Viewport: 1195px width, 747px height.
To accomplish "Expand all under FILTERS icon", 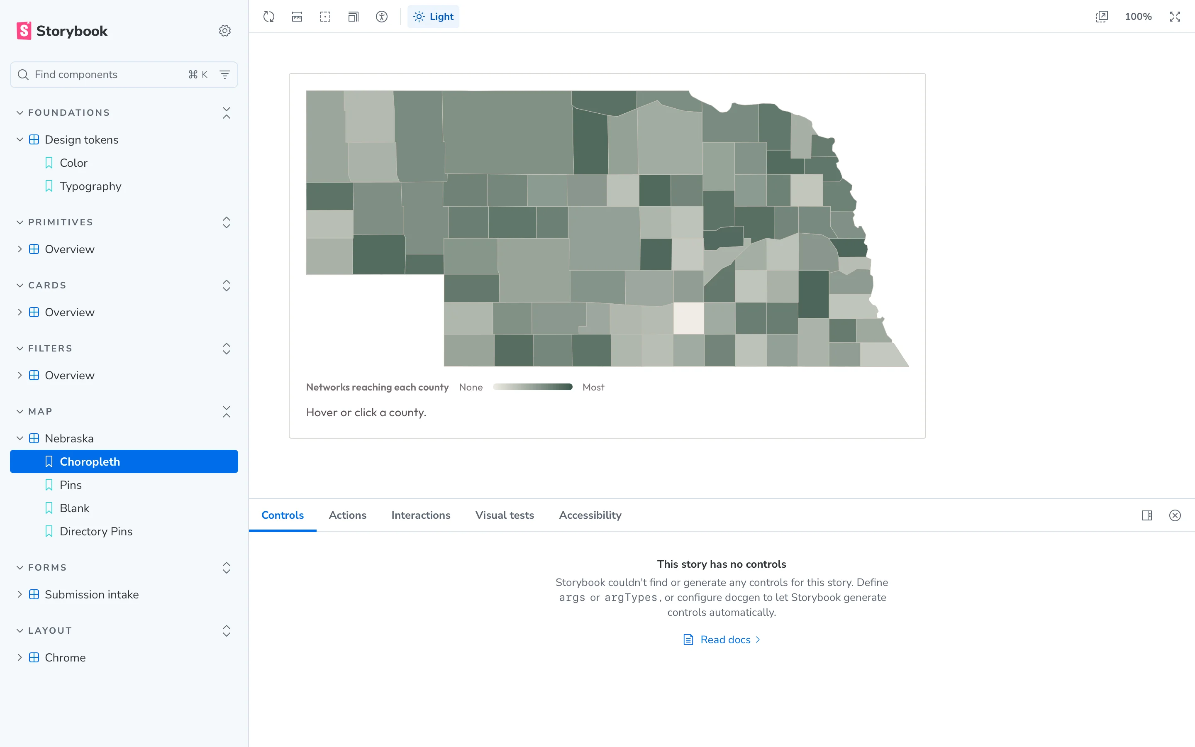I will (227, 349).
